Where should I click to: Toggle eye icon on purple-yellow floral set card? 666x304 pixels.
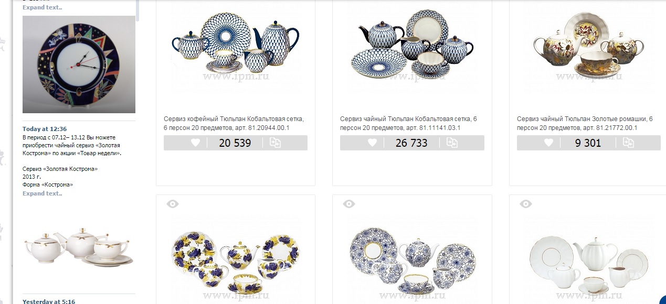[x=173, y=204]
